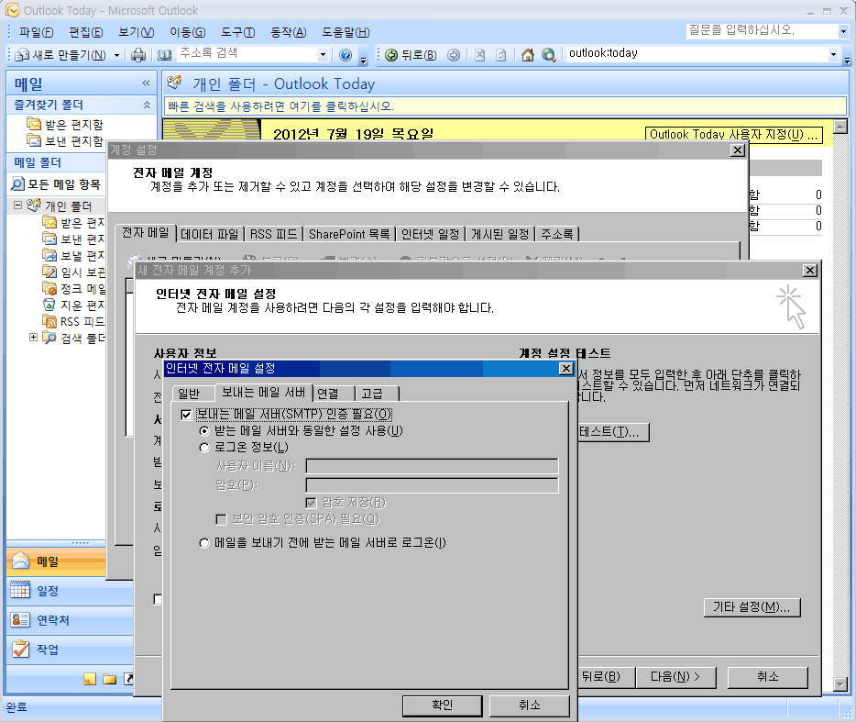This screenshot has width=856, height=722.
Task: Click the stop icon in the web toolbar
Action: (x=480, y=55)
